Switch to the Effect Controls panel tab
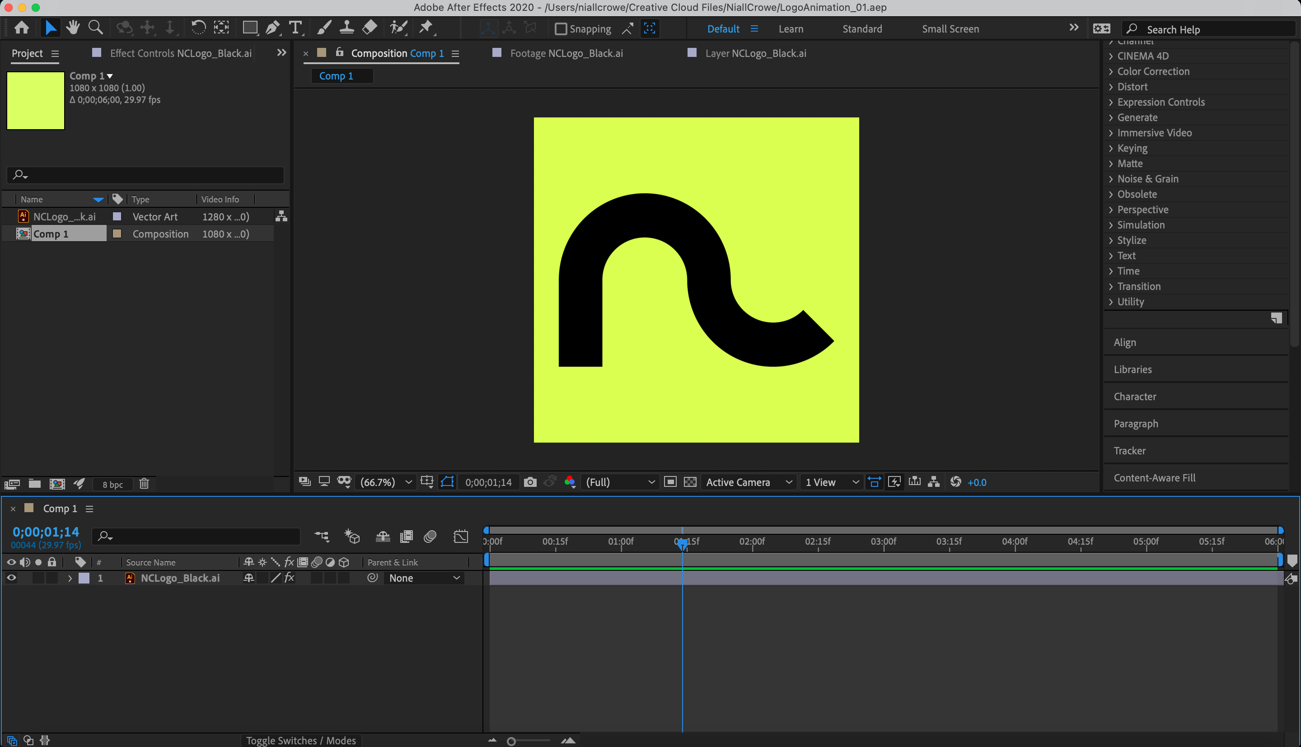The image size is (1301, 747). click(x=180, y=53)
